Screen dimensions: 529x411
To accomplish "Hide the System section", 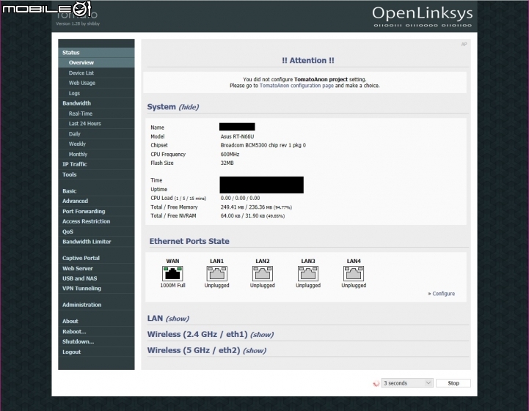I will [189, 107].
